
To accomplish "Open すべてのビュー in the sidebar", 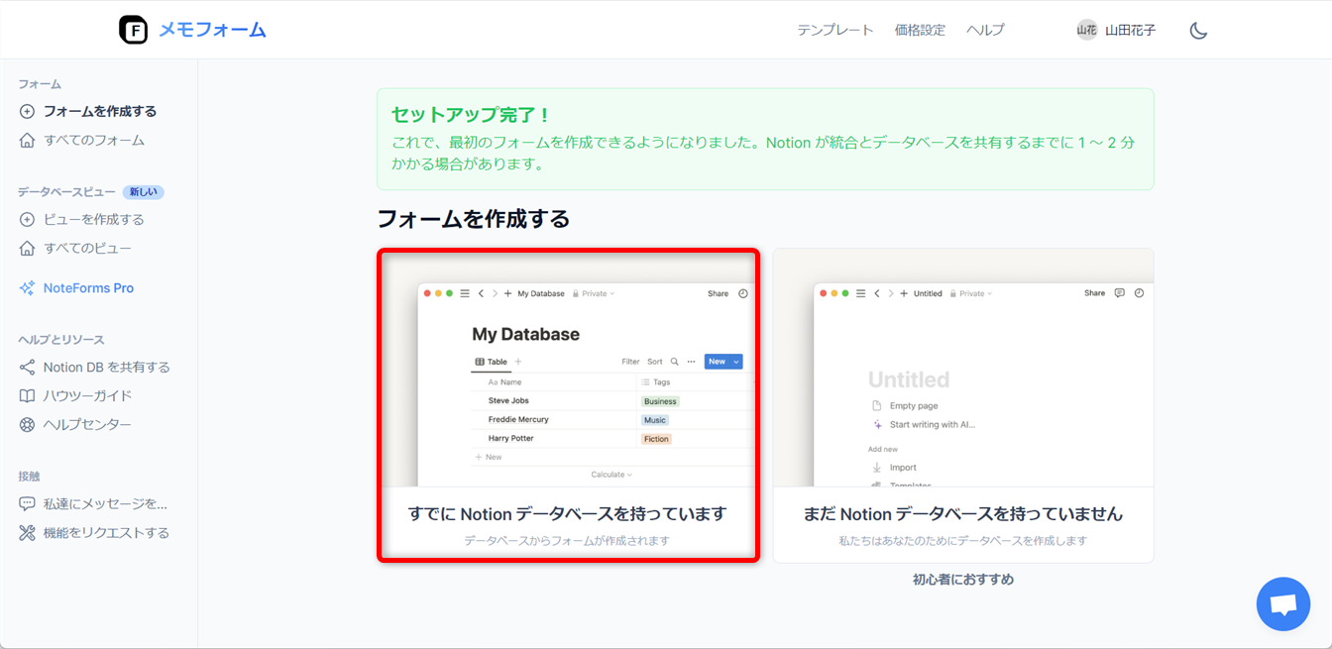I will pos(87,249).
